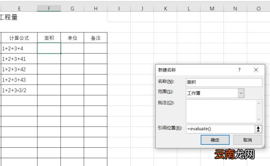Select column M header
This screenshot has width=270, height=166.
click(212, 8)
